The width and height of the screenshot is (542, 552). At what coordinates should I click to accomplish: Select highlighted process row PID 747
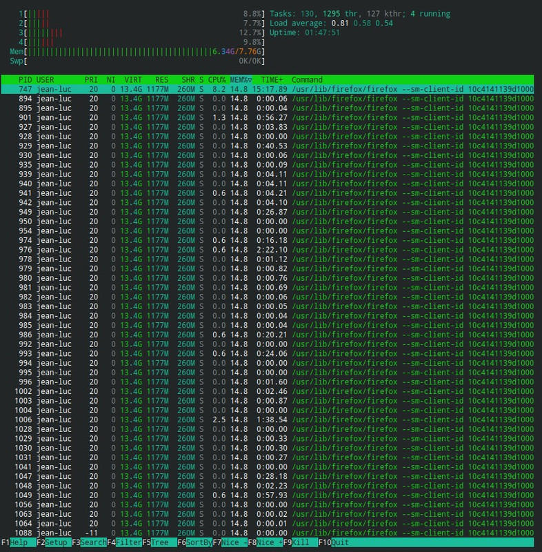(x=268, y=90)
